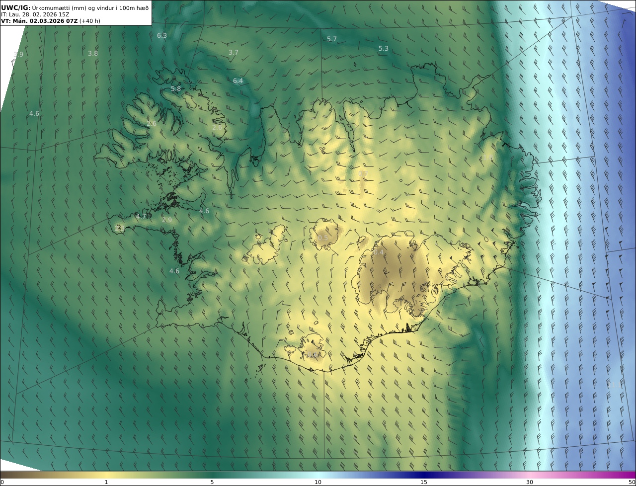This screenshot has height=486, width=636.
Task: Click the pale yellow section of the colour scale
Action: [x=106, y=475]
